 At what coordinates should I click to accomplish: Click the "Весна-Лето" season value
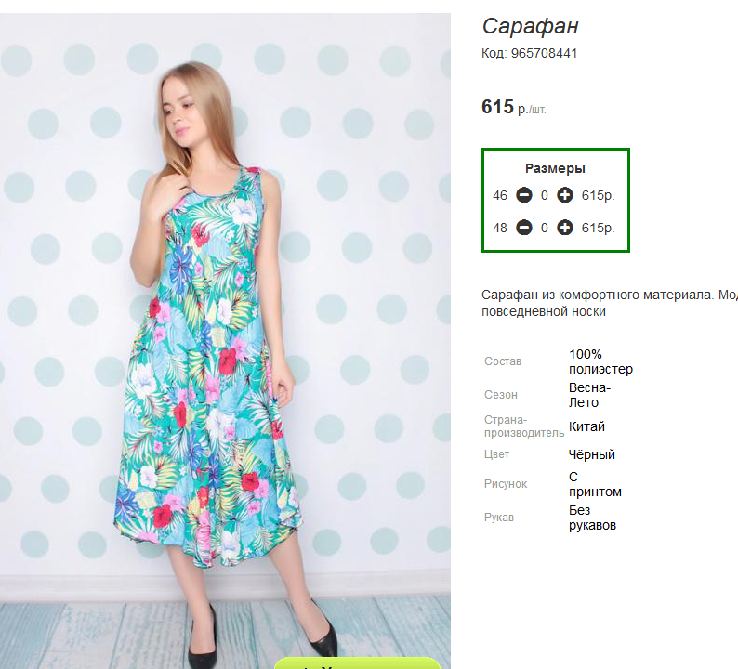click(589, 395)
